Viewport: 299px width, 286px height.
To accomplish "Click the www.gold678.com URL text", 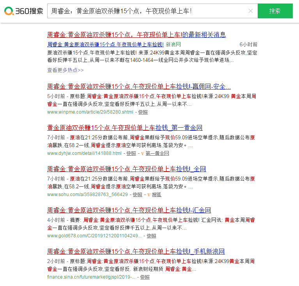I will (94, 236).
